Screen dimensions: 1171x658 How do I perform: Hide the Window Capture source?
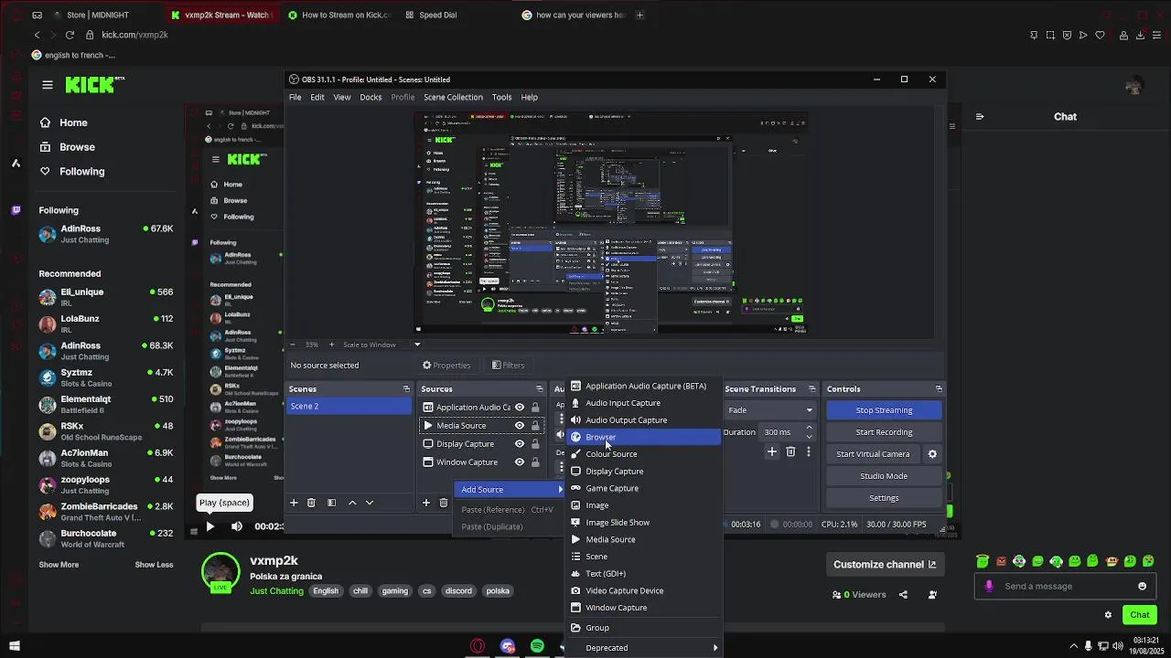click(520, 462)
